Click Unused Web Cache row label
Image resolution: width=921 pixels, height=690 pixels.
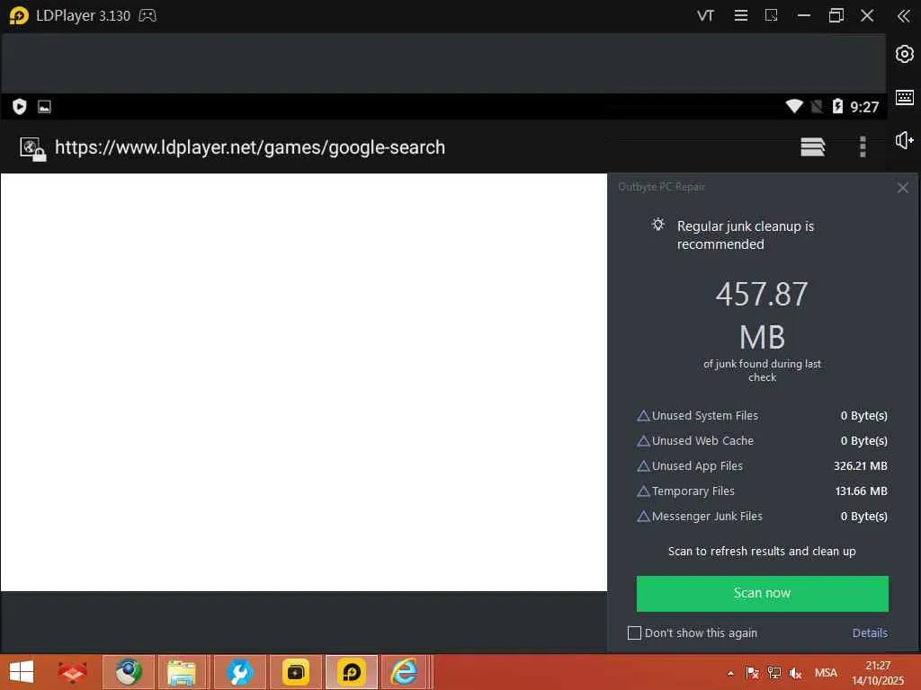pyautogui.click(x=702, y=440)
